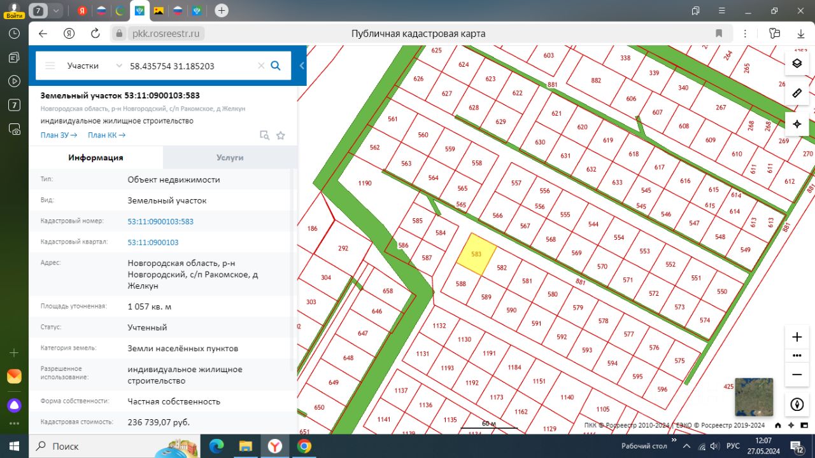Image resolution: width=815 pixels, height=458 pixels.
Task: Switch to the picture icon browser tab
Action: tap(159, 10)
